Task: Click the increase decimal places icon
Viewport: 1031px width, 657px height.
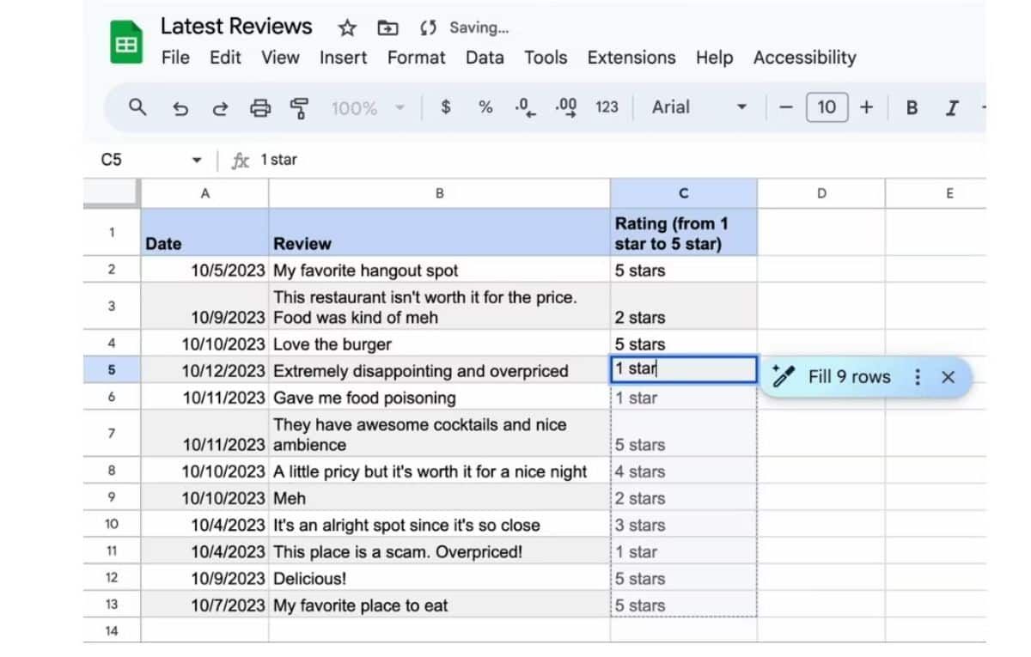Action: click(564, 107)
